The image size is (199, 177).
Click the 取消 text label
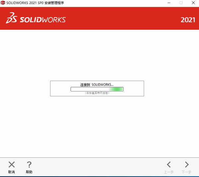12,172
